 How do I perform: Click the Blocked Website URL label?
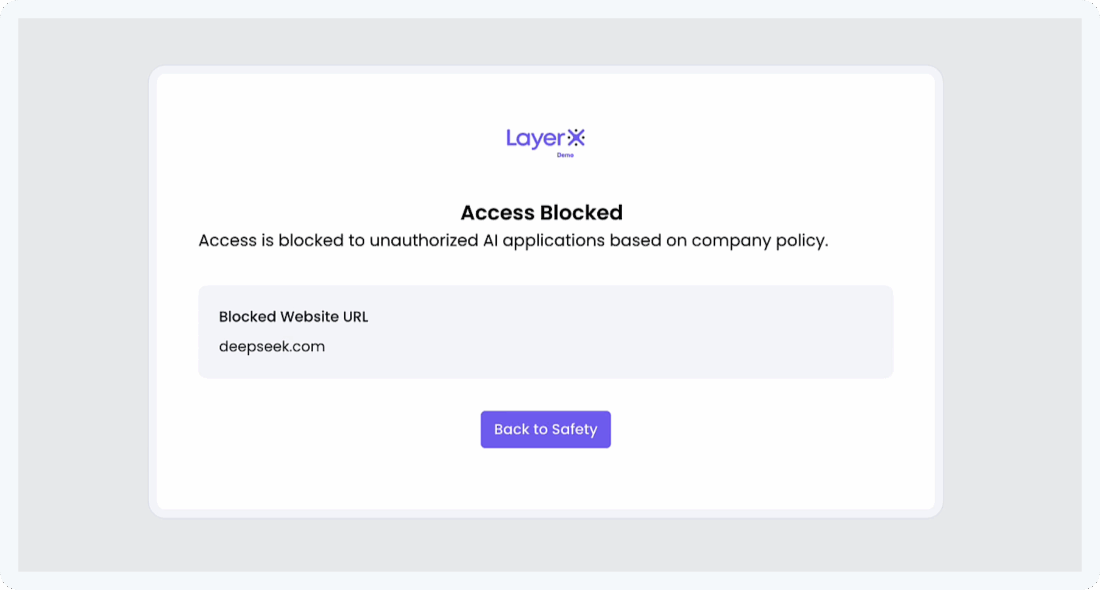pos(293,316)
